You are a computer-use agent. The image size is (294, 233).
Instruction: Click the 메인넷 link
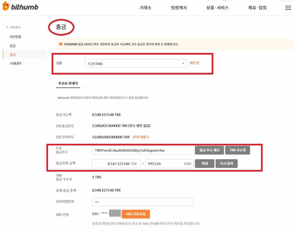coord(194,63)
